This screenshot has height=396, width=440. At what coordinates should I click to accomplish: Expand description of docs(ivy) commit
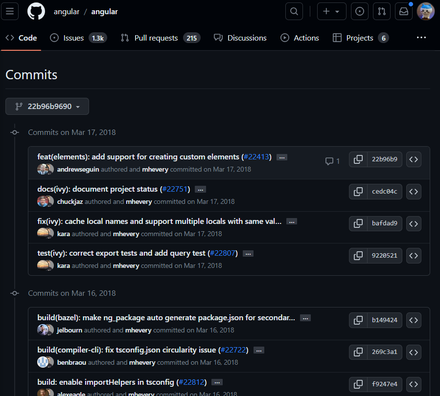200,190
